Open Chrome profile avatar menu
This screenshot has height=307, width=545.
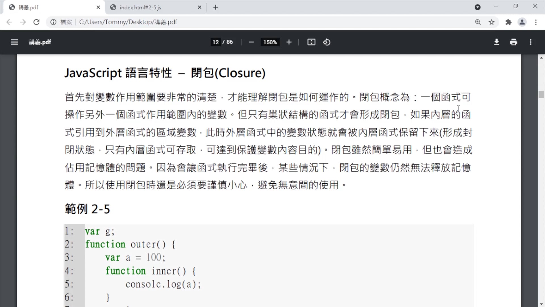(x=522, y=22)
